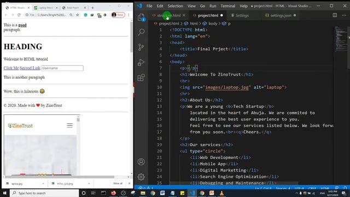Switch to the structure.html editor tab

pos(169,15)
